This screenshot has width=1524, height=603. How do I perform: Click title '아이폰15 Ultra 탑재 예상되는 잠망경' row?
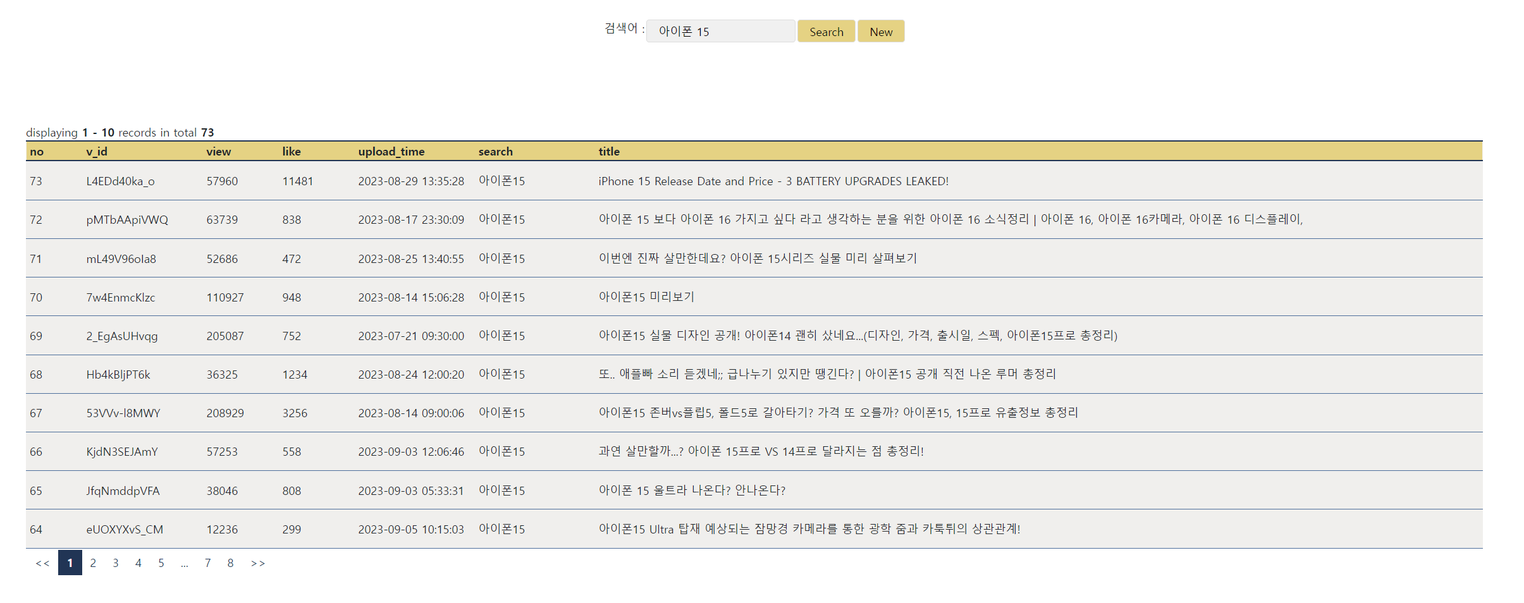[x=809, y=529]
